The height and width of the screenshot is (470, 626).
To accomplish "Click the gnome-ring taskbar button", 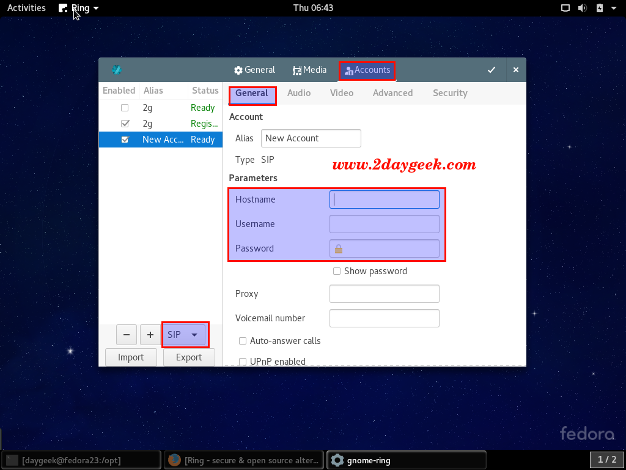I will pos(407,460).
